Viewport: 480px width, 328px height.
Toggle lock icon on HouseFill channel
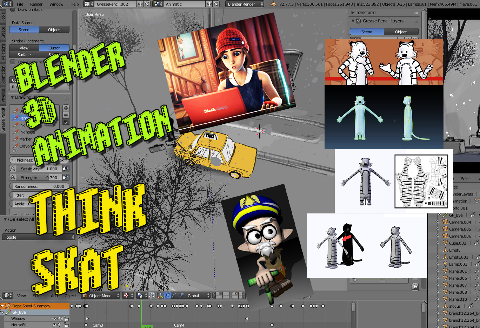point(66,325)
